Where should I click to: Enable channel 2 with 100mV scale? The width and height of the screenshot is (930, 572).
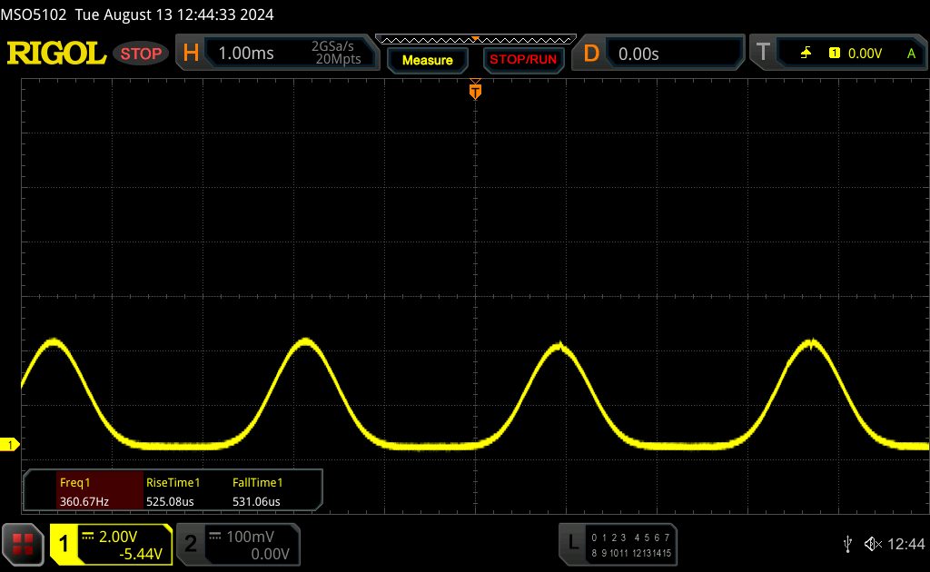pyautogui.click(x=238, y=544)
